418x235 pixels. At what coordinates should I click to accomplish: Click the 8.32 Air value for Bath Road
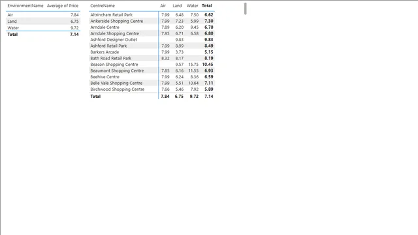point(165,58)
